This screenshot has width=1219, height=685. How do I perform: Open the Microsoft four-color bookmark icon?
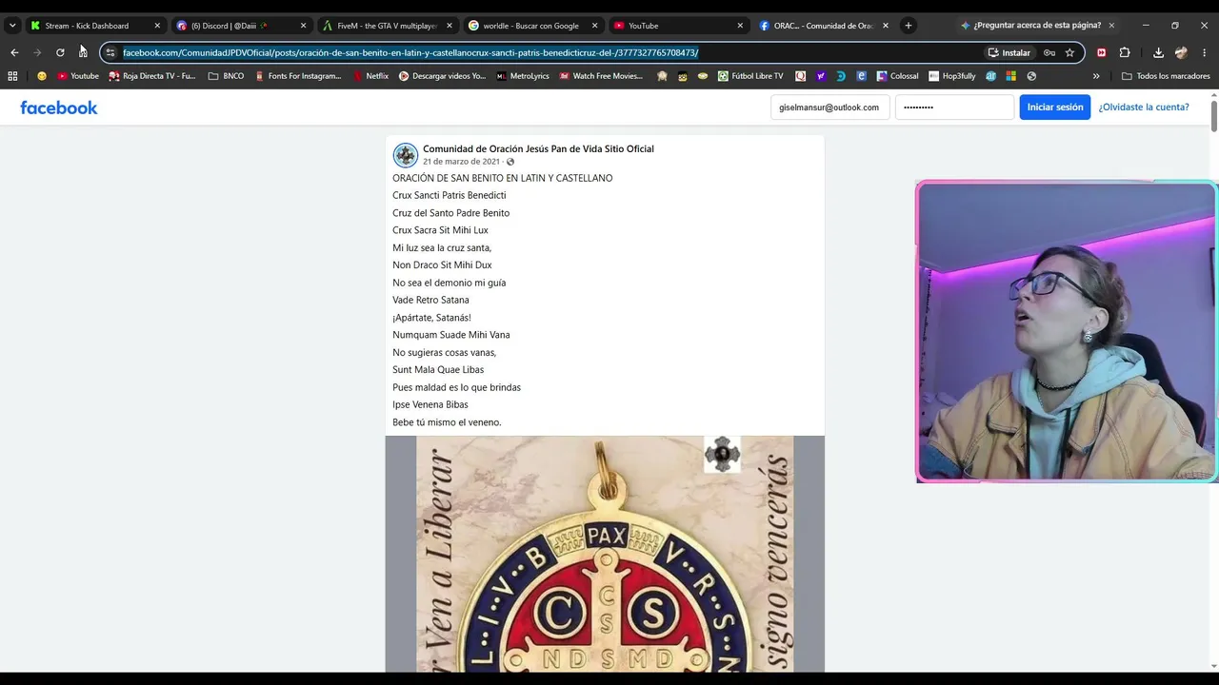(1010, 76)
